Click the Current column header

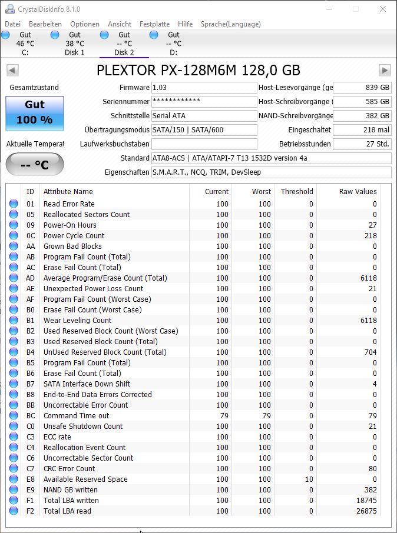tap(210, 191)
